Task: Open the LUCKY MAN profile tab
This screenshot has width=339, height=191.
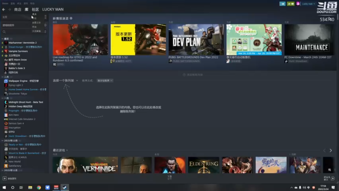Action: click(53, 9)
